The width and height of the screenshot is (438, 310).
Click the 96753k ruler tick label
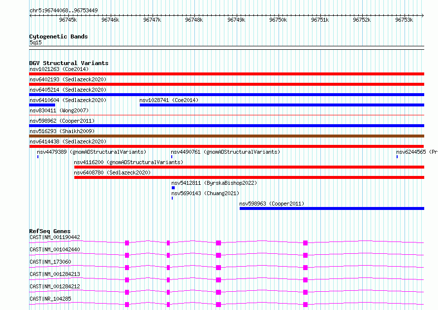pyautogui.click(x=404, y=20)
